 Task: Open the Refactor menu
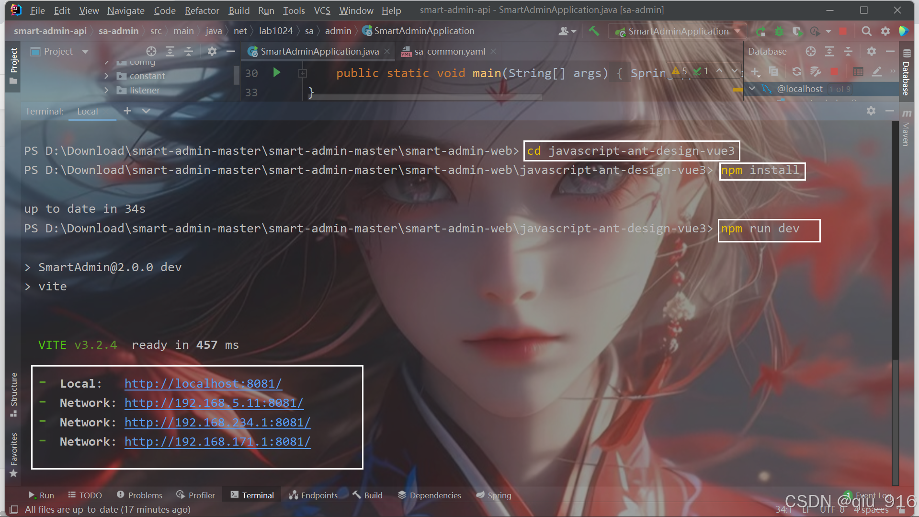pyautogui.click(x=202, y=10)
